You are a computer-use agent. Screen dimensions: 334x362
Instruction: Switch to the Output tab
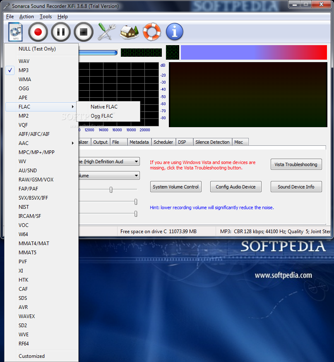(x=100, y=142)
